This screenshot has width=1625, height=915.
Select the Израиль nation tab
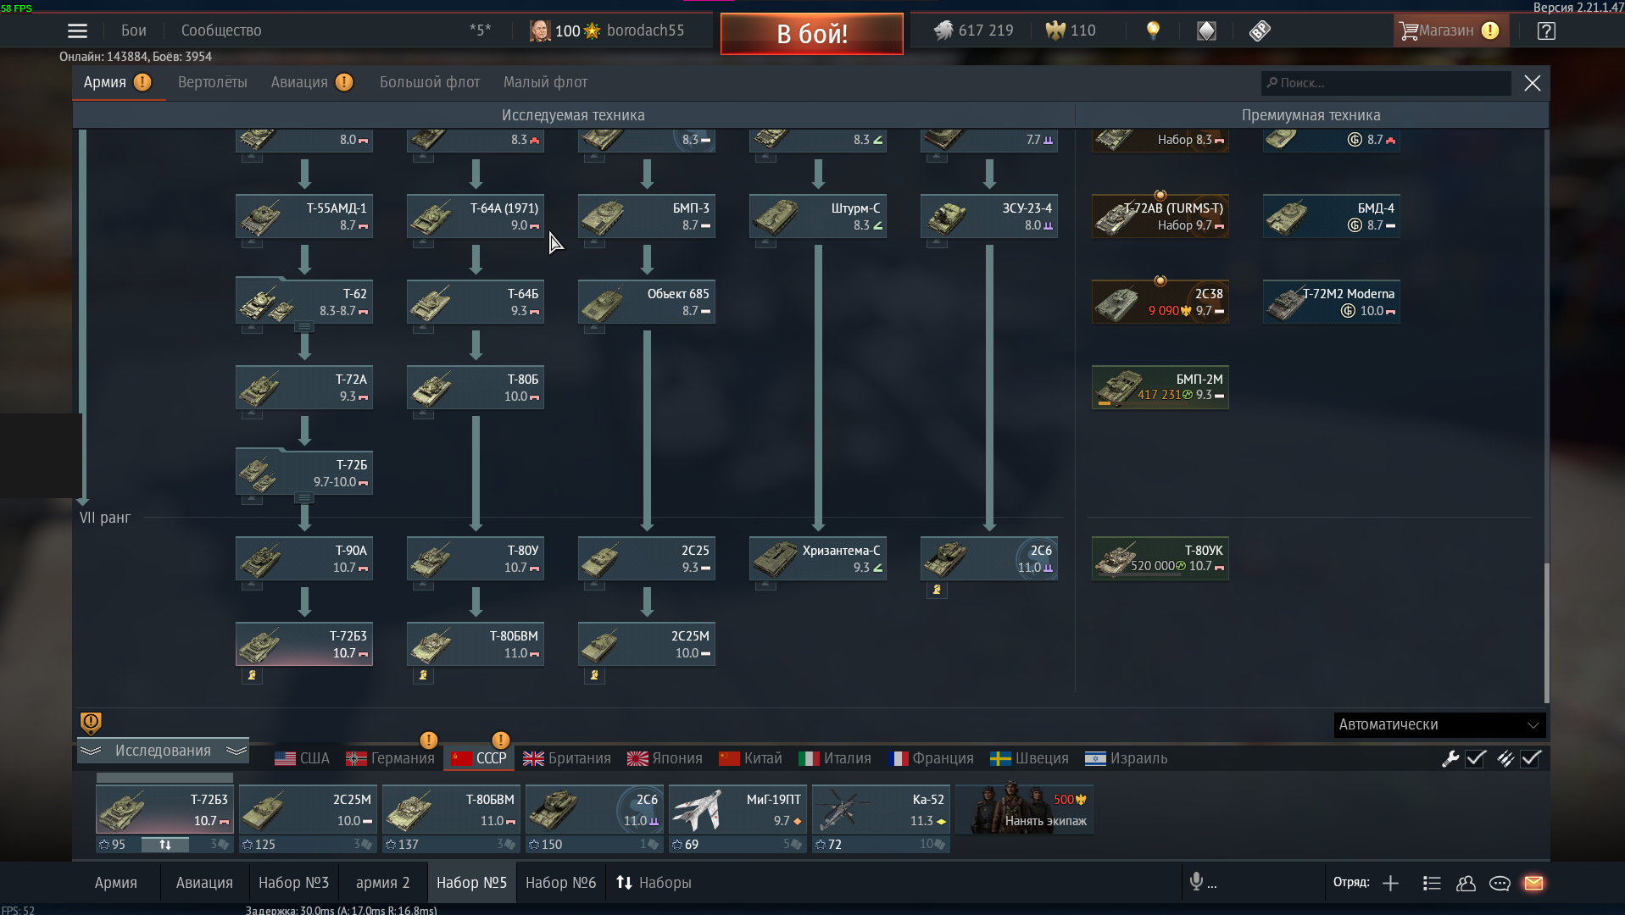1127,758
